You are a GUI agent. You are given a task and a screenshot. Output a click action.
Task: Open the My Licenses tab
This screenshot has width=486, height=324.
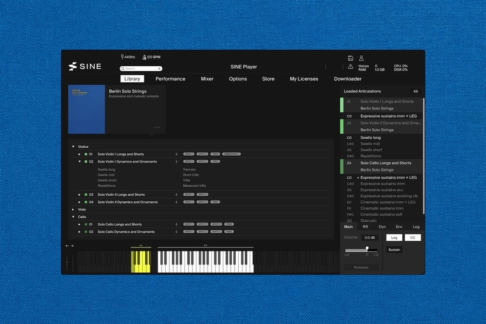pos(304,79)
